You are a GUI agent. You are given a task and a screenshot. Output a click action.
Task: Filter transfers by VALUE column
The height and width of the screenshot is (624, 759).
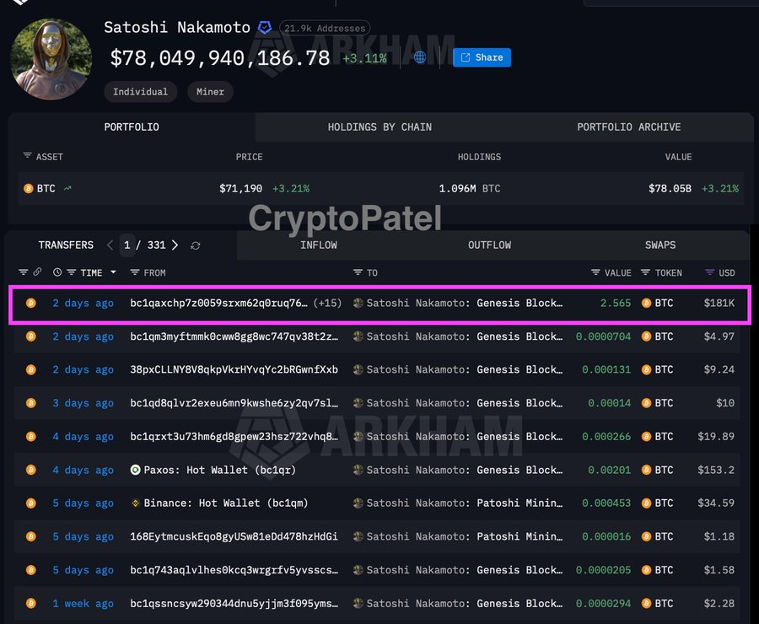(x=595, y=272)
